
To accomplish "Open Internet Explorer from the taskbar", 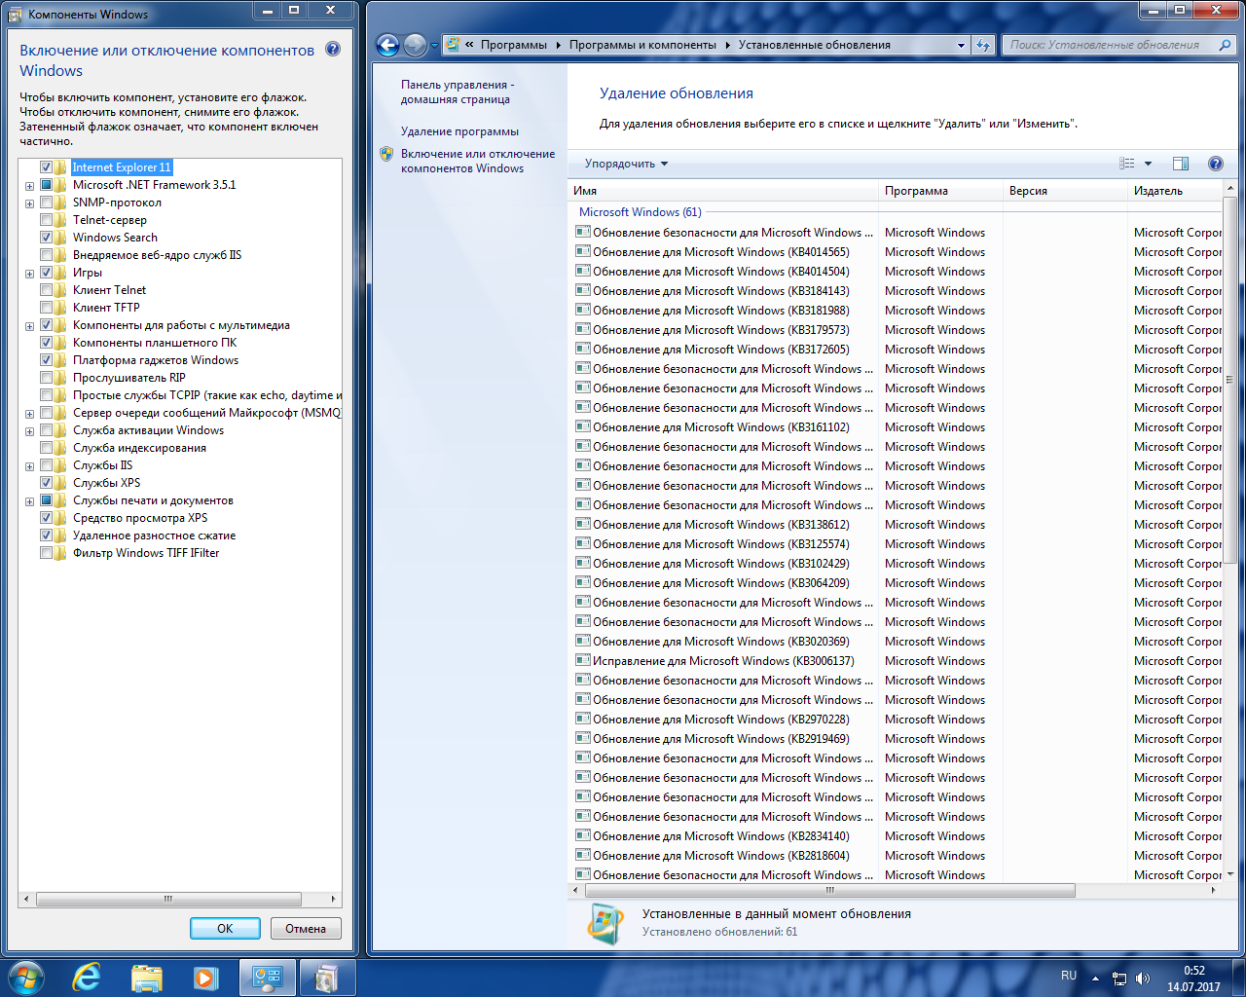I will 88,978.
